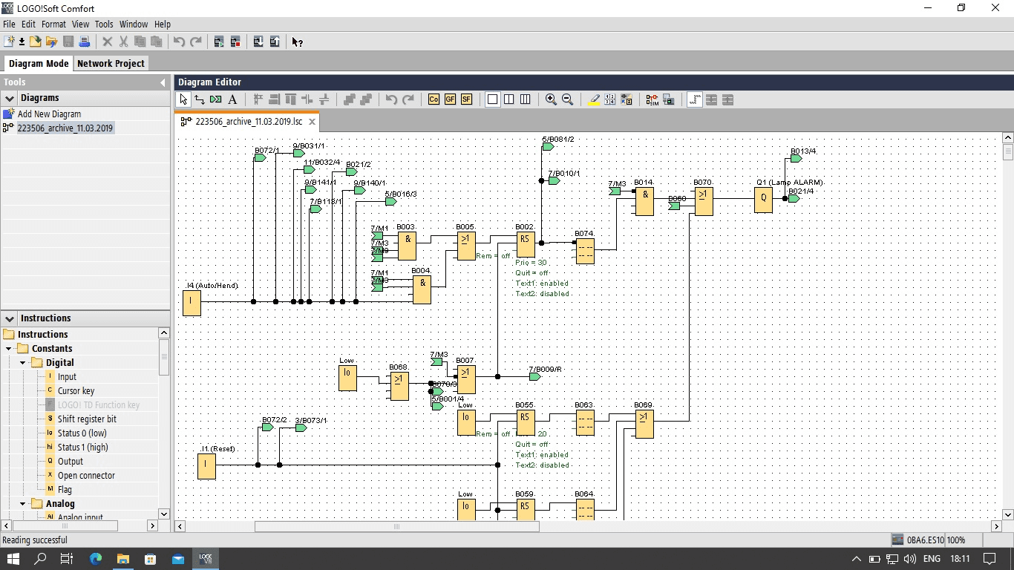The width and height of the screenshot is (1014, 570).
Task: Select Flag instruction
Action: point(65,490)
